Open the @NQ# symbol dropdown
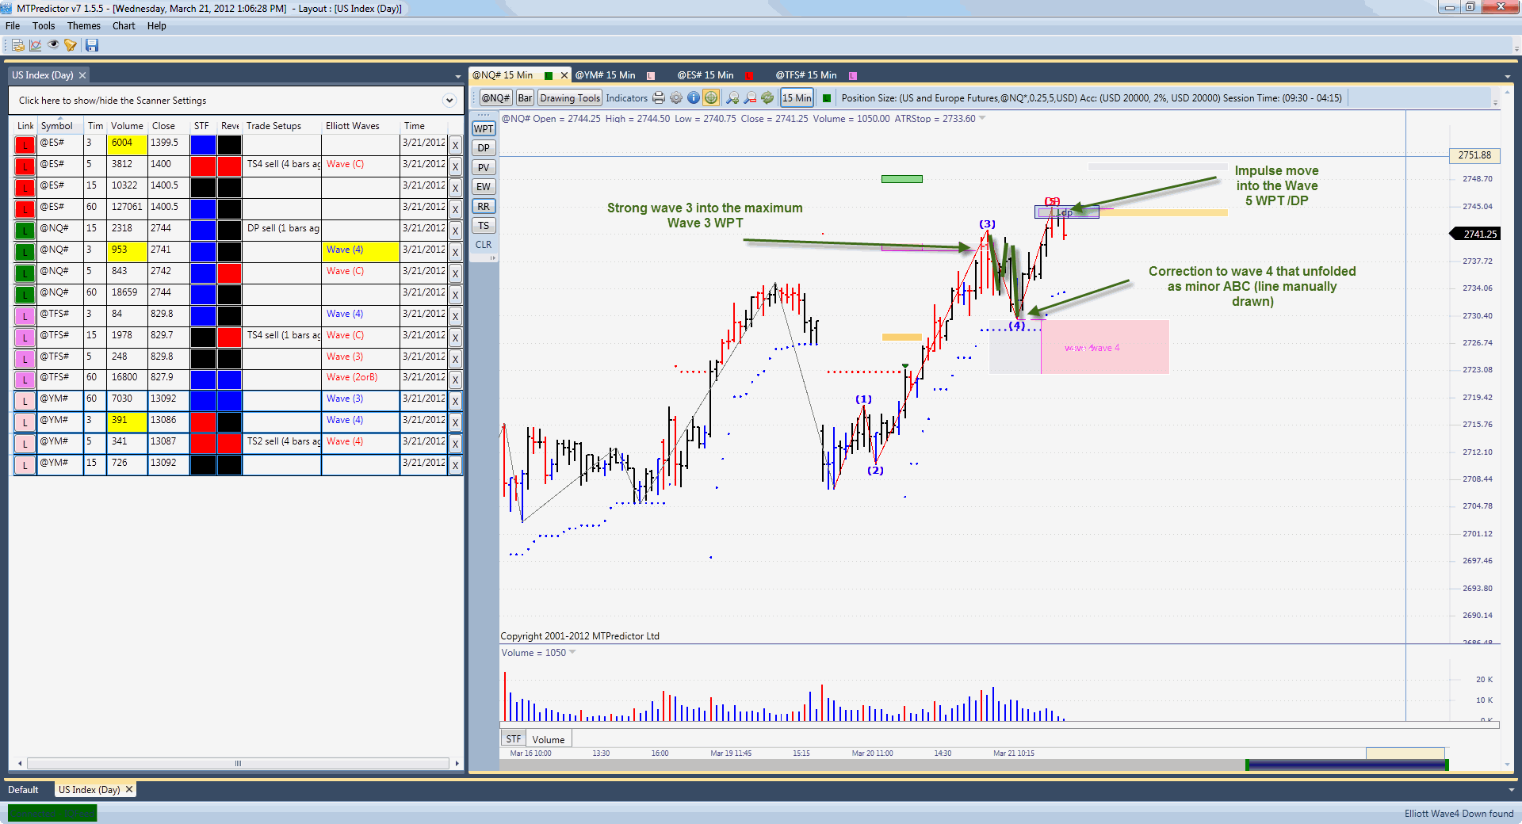 tap(495, 97)
